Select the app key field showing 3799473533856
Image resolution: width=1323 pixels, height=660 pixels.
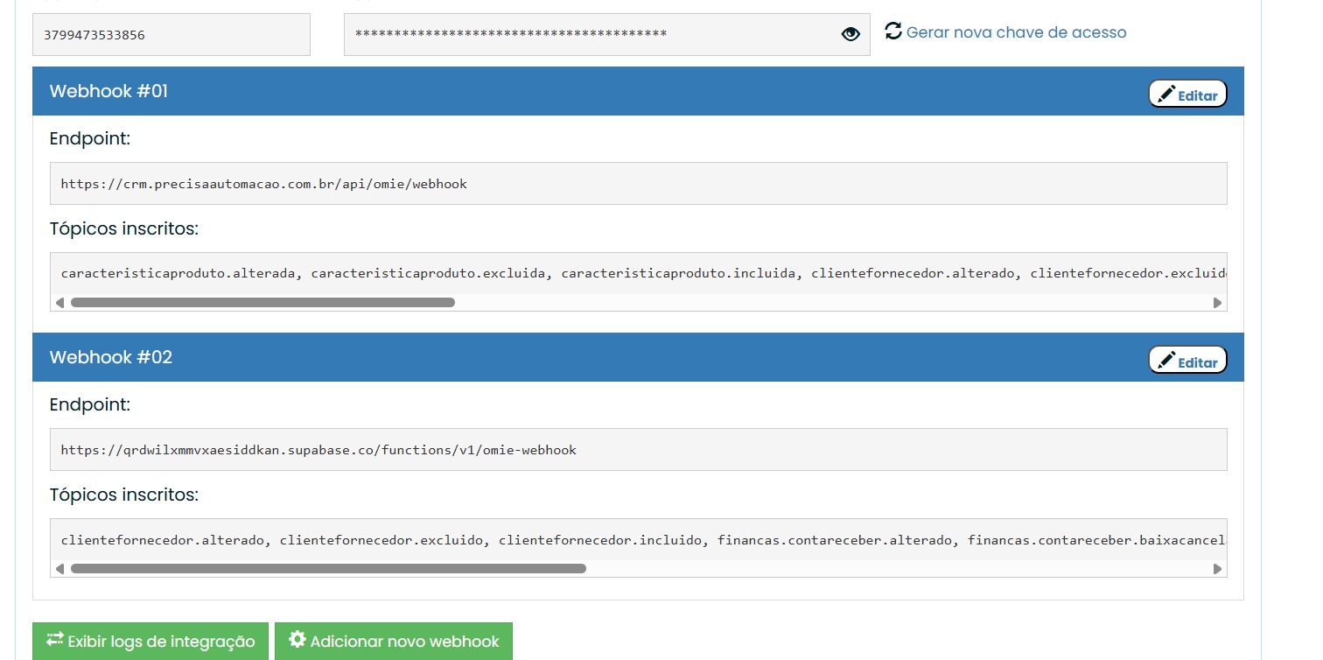(171, 35)
